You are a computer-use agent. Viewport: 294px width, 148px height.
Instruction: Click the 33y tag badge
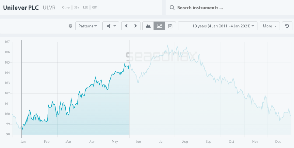pos(76,7)
